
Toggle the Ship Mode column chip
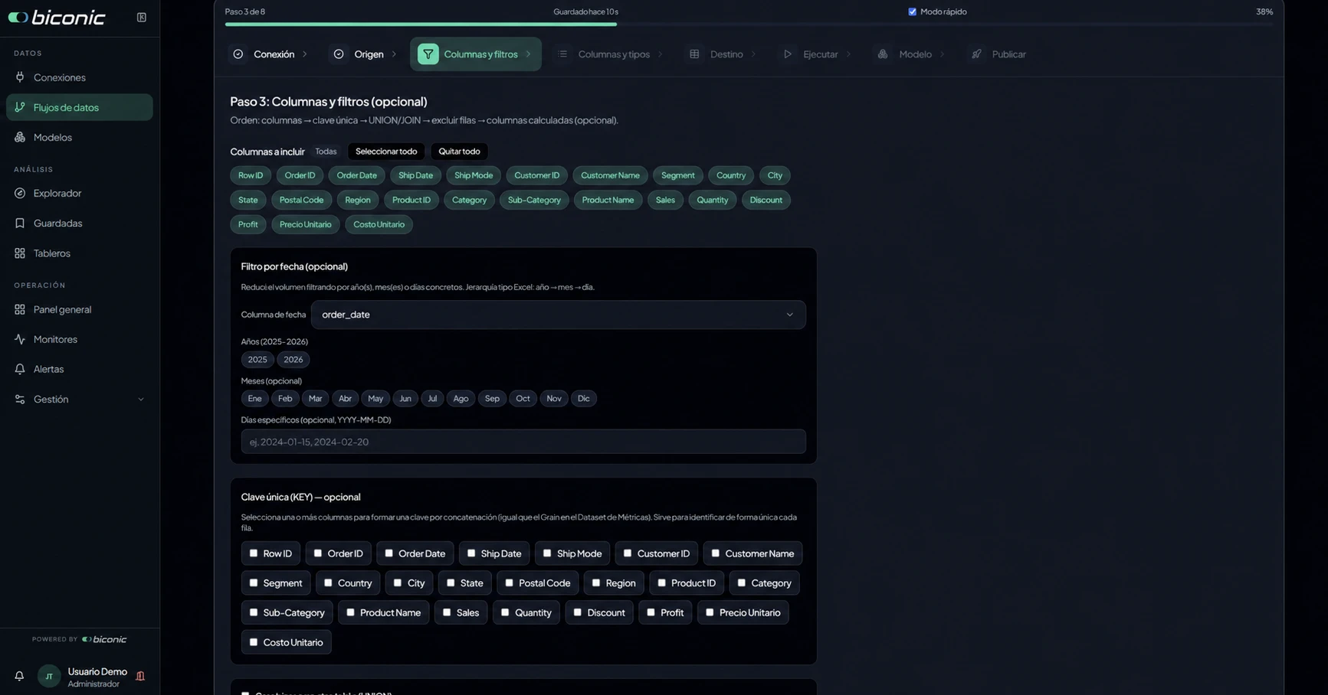(474, 175)
